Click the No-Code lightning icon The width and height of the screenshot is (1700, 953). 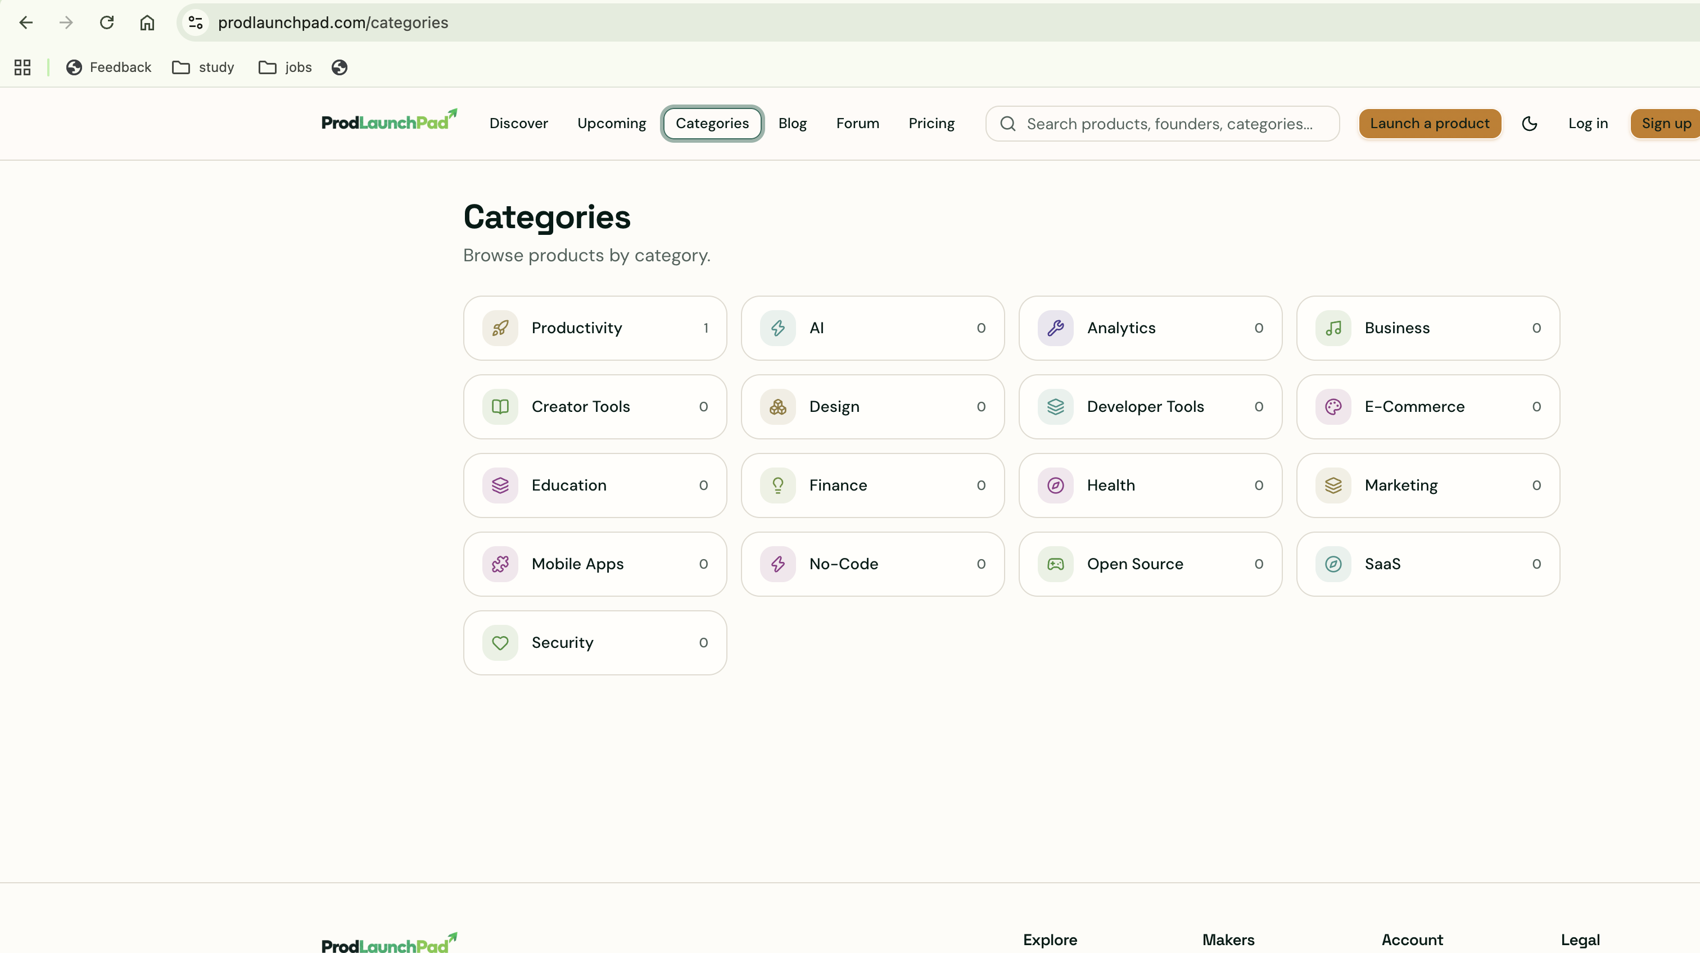pos(778,563)
